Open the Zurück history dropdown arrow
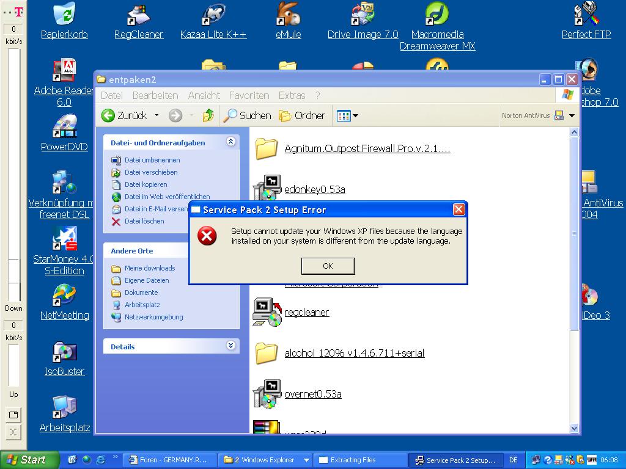This screenshot has height=469, width=626. point(157,115)
